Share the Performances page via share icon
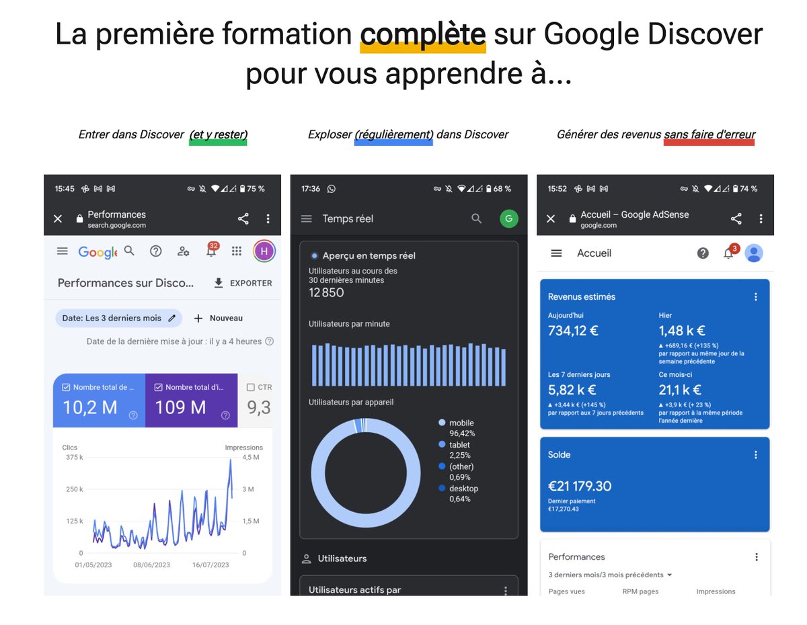The image size is (807, 625). coord(243,218)
